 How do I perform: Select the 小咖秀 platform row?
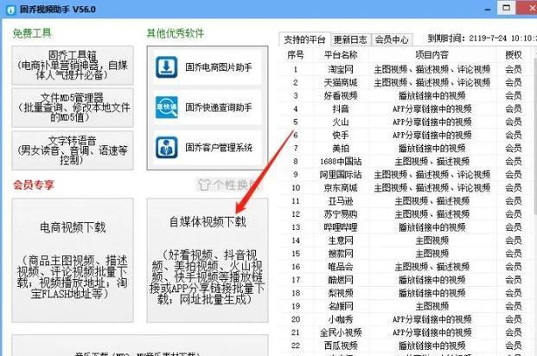(406, 320)
